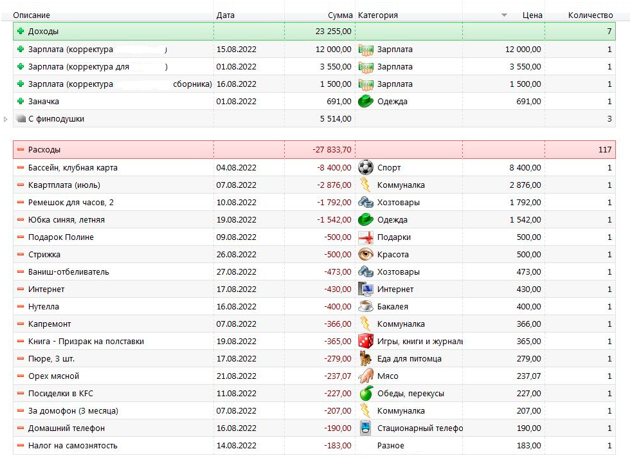Click the red minus icon beside Стрижка
Screen dimensions: 630x467
point(21,254)
